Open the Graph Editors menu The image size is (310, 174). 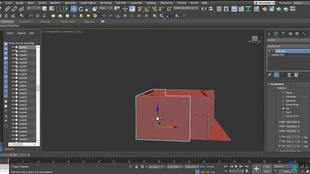[88, 3]
